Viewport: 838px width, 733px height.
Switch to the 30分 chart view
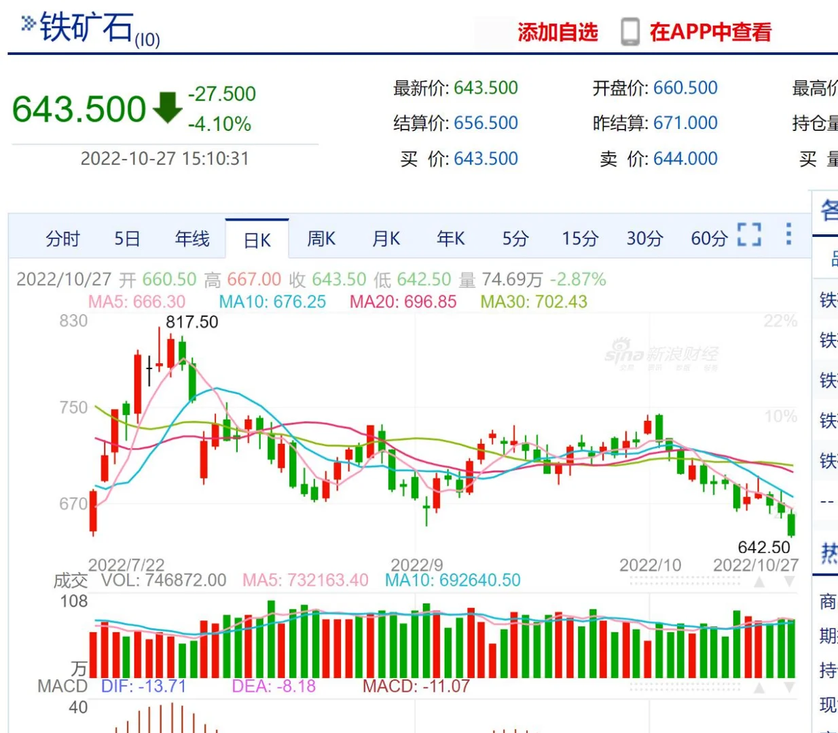pos(643,239)
